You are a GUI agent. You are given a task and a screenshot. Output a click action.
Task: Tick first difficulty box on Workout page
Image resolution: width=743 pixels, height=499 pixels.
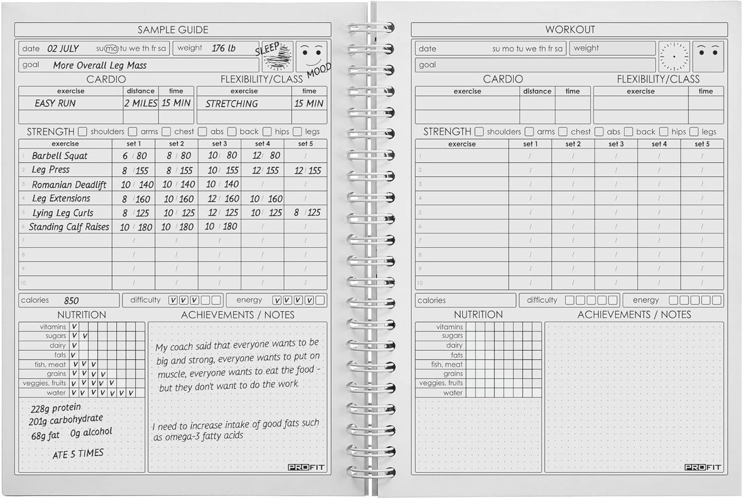[570, 300]
